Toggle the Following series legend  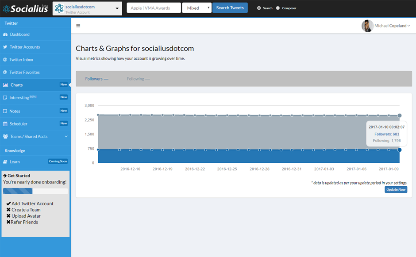coord(138,79)
